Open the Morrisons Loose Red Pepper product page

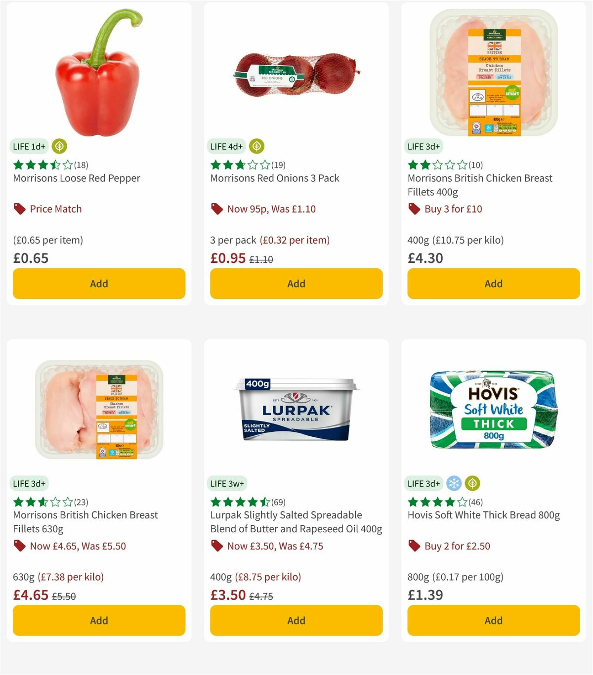76,178
